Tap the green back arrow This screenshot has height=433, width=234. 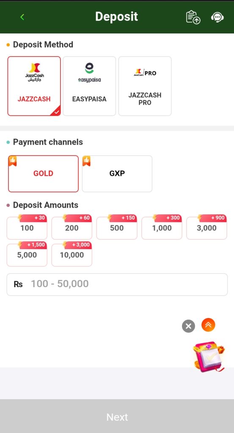click(22, 17)
